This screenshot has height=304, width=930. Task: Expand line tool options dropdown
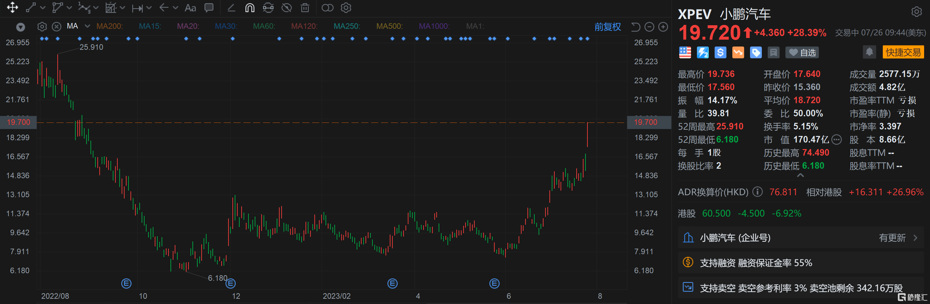(43, 8)
